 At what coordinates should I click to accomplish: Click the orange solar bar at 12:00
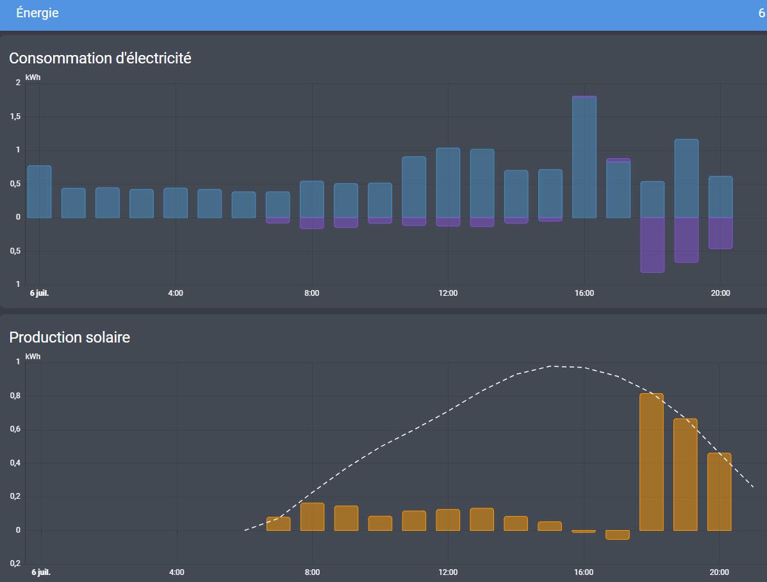(x=448, y=520)
